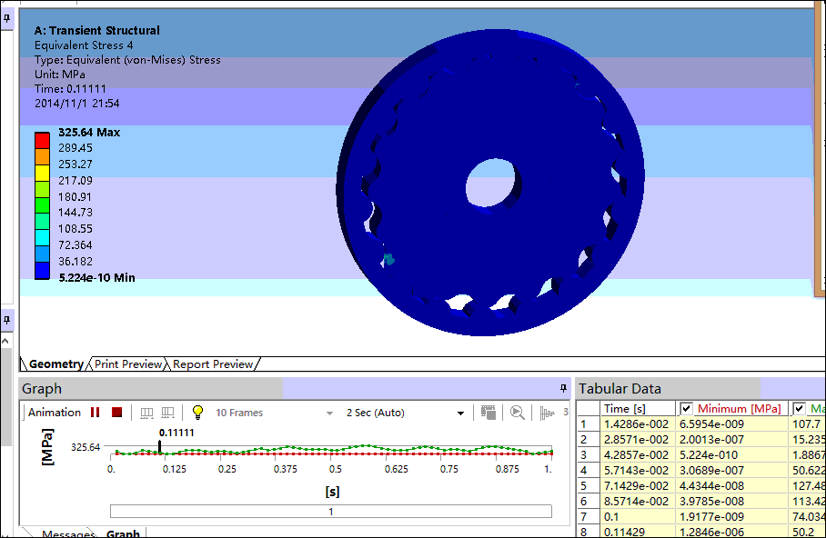Open the Report Preview tab
The width and height of the screenshot is (826, 538).
(213, 364)
